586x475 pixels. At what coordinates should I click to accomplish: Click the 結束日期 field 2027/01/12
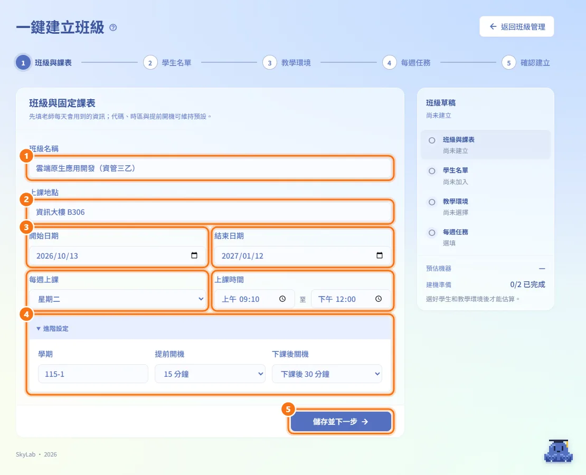(303, 255)
